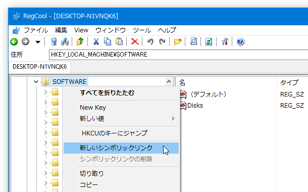The image size is (308, 192).
Task: Click REG_SZ type of (デフォルト) row
Action: point(292,94)
